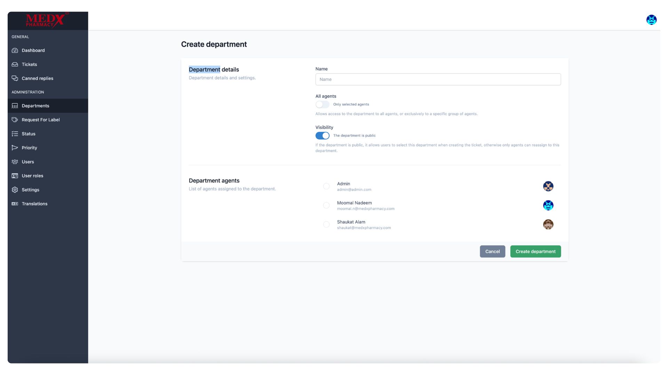The height and width of the screenshot is (375, 668).
Task: Click the Users group icon
Action: (15, 162)
